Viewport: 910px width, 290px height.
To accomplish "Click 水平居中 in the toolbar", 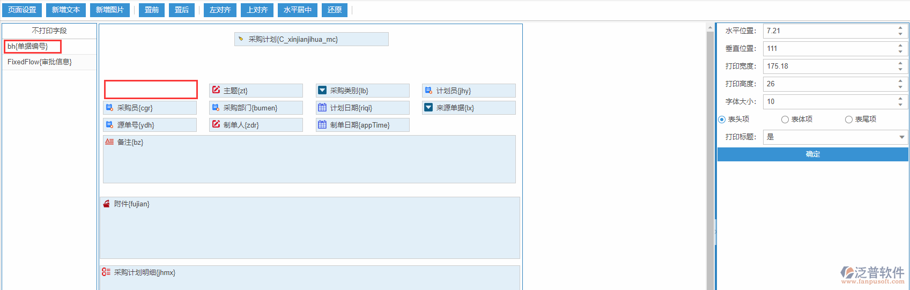I will pos(298,10).
